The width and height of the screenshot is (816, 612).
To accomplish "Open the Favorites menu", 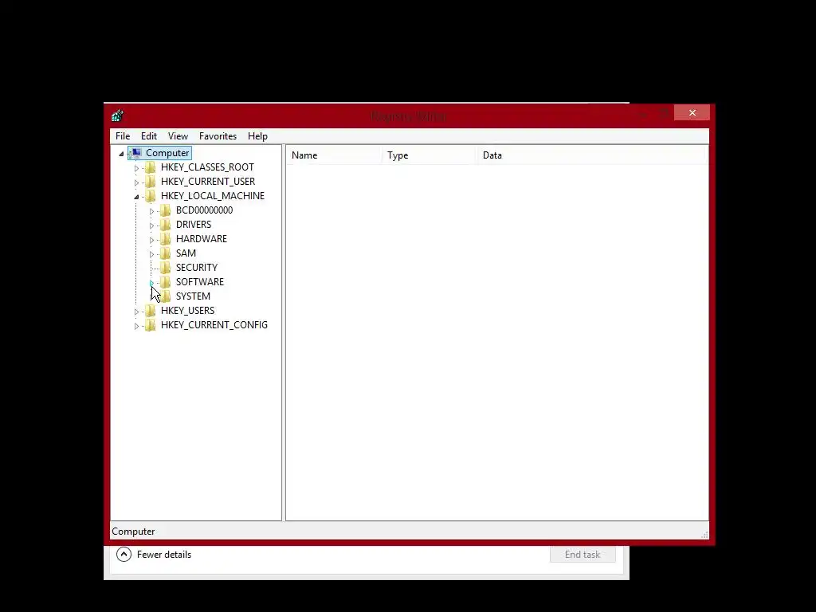I will click(218, 135).
